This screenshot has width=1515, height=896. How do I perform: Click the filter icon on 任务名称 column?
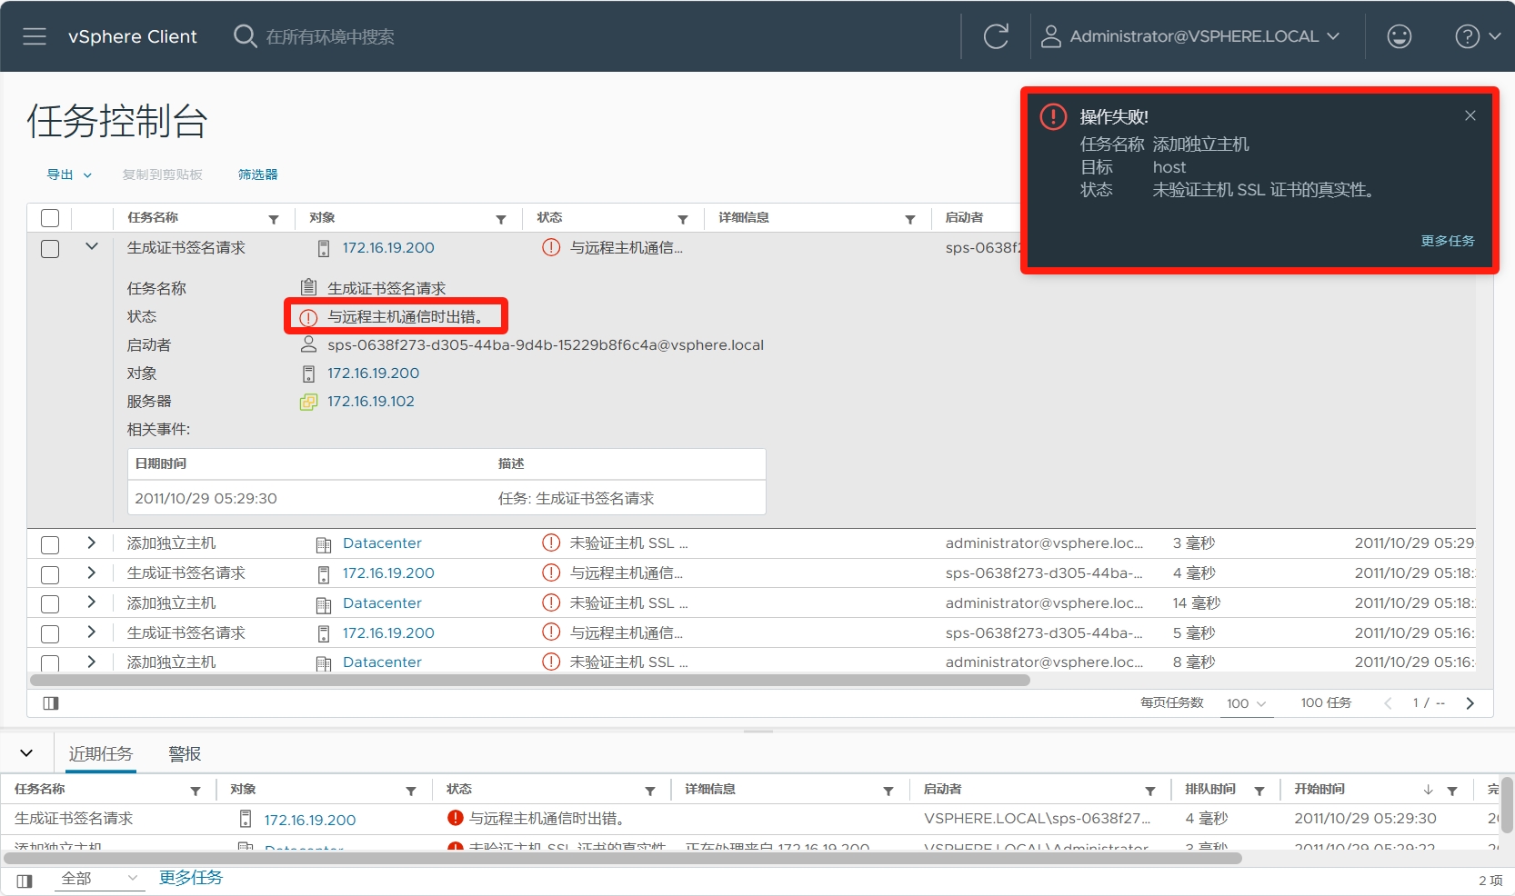point(274,219)
